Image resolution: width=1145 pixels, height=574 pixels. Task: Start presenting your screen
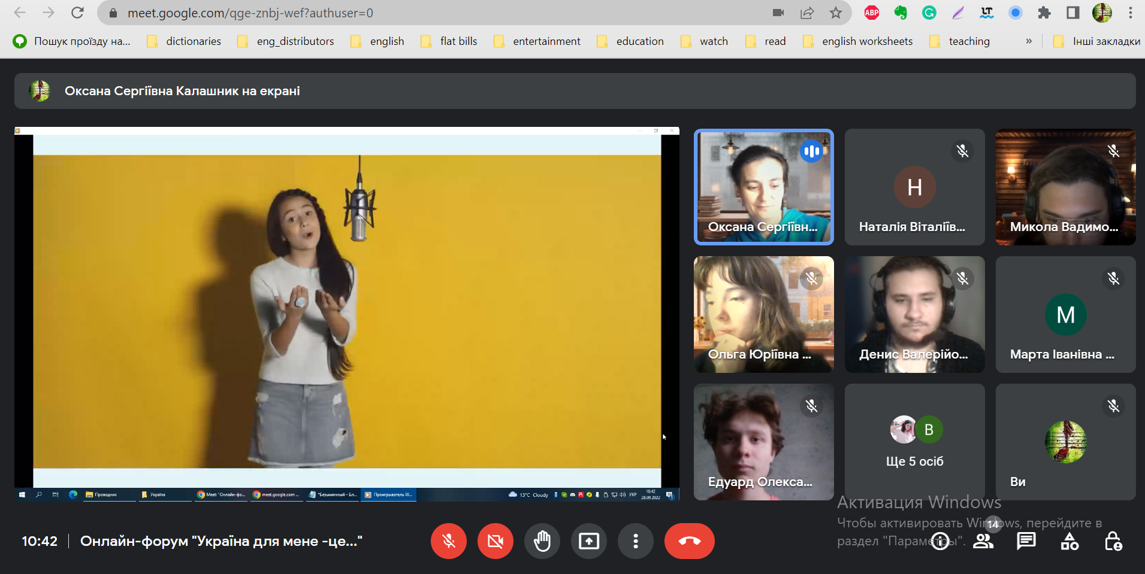[x=589, y=541]
